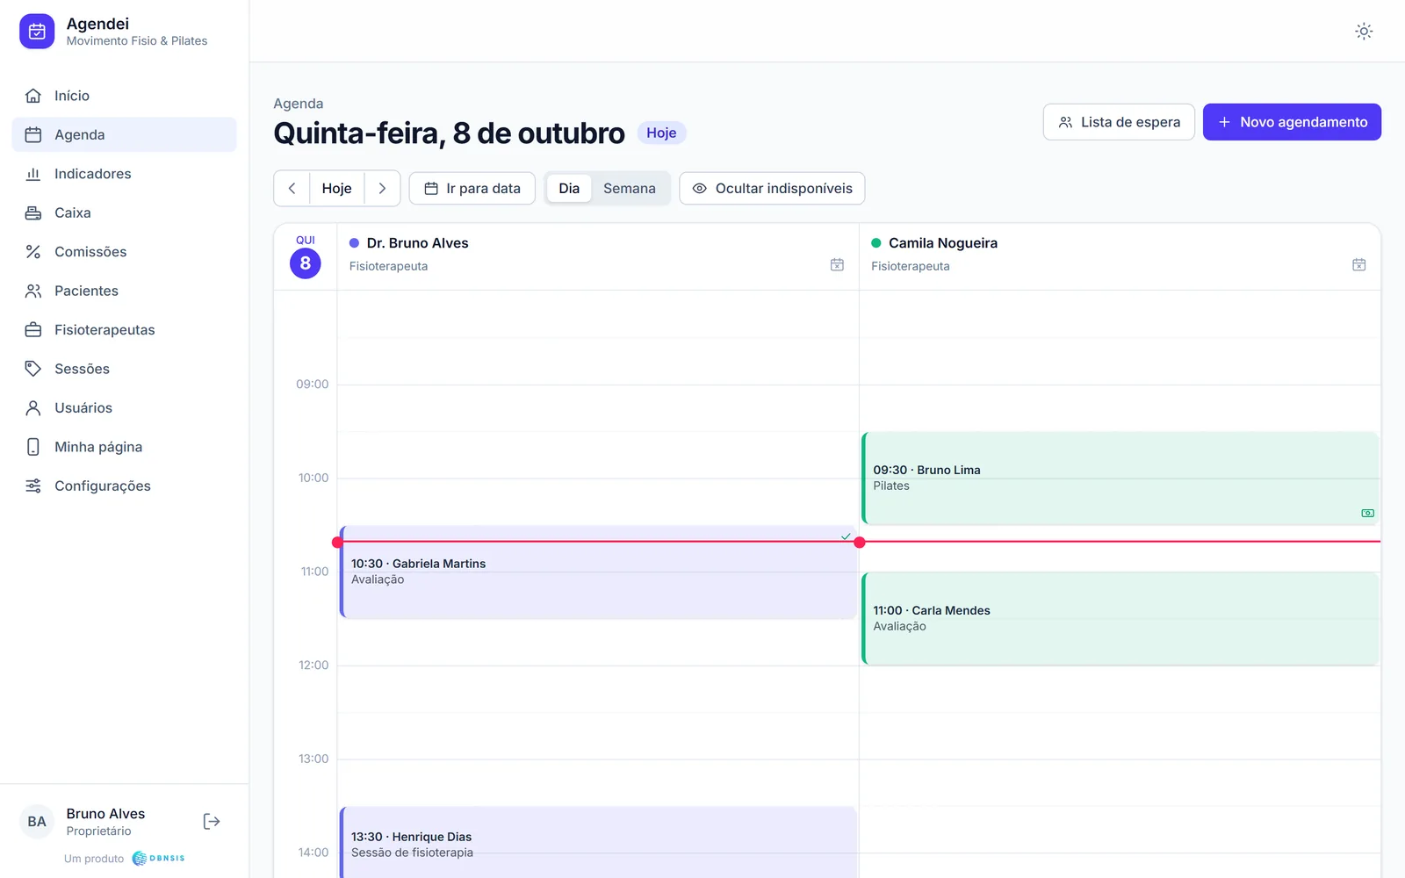Click the Camila Nogueira column header name

coord(943,243)
